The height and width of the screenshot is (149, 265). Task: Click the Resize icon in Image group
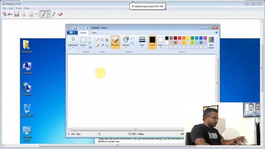(x=90, y=43)
